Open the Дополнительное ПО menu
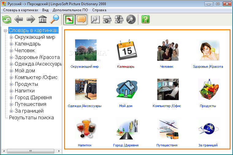 coord(70,10)
